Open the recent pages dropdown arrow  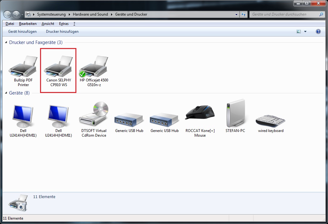tap(22, 15)
